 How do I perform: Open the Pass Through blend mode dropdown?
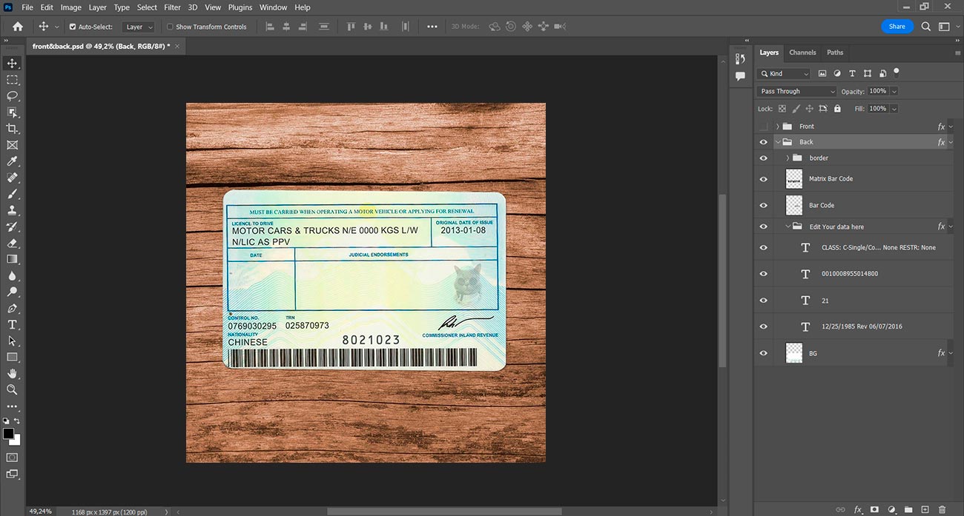tap(796, 91)
